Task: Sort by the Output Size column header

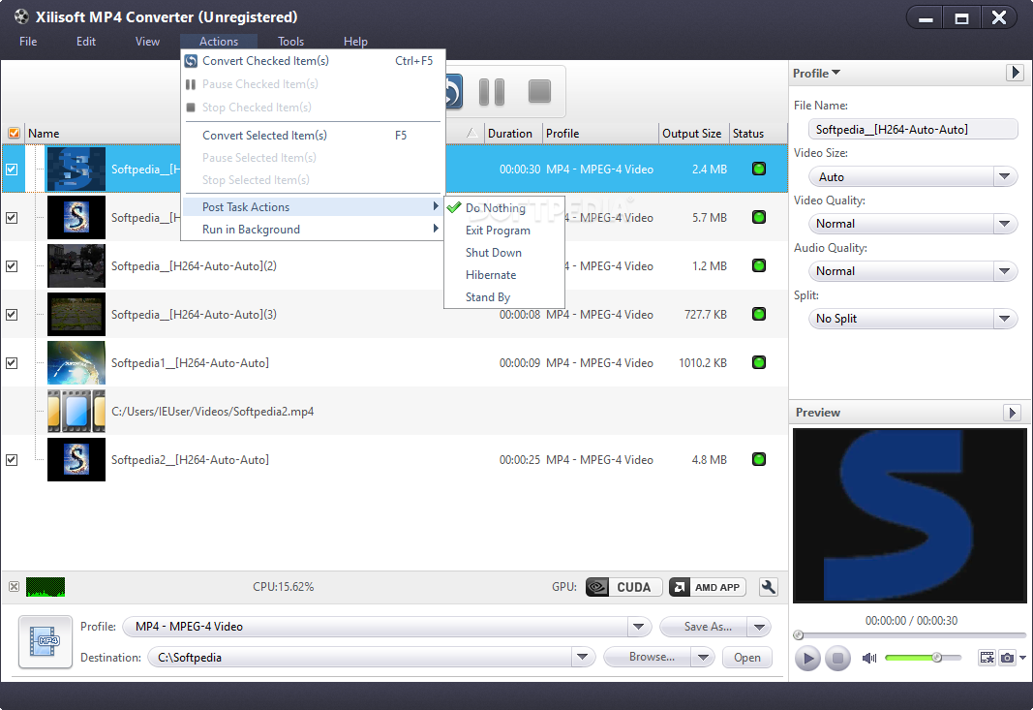Action: pyautogui.click(x=692, y=133)
